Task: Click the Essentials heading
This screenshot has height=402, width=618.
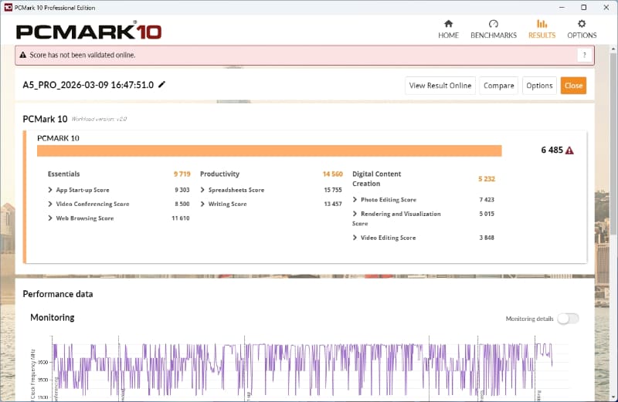Action: [x=64, y=174]
